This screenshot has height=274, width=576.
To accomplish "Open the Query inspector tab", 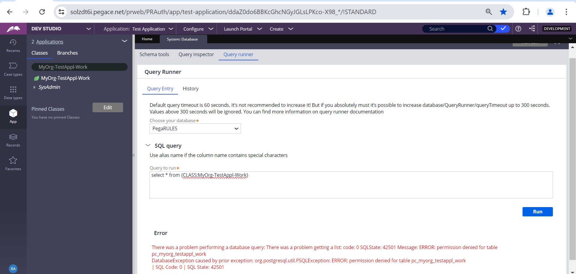I will click(x=196, y=55).
